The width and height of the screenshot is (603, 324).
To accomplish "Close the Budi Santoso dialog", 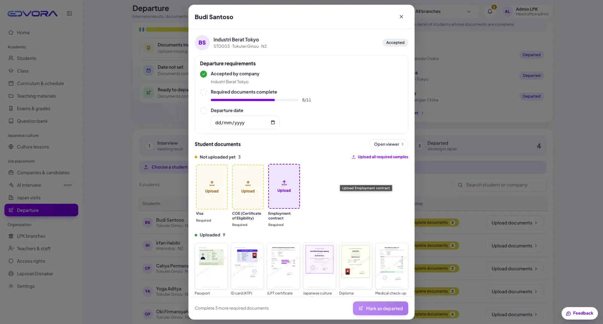I will [x=401, y=17].
